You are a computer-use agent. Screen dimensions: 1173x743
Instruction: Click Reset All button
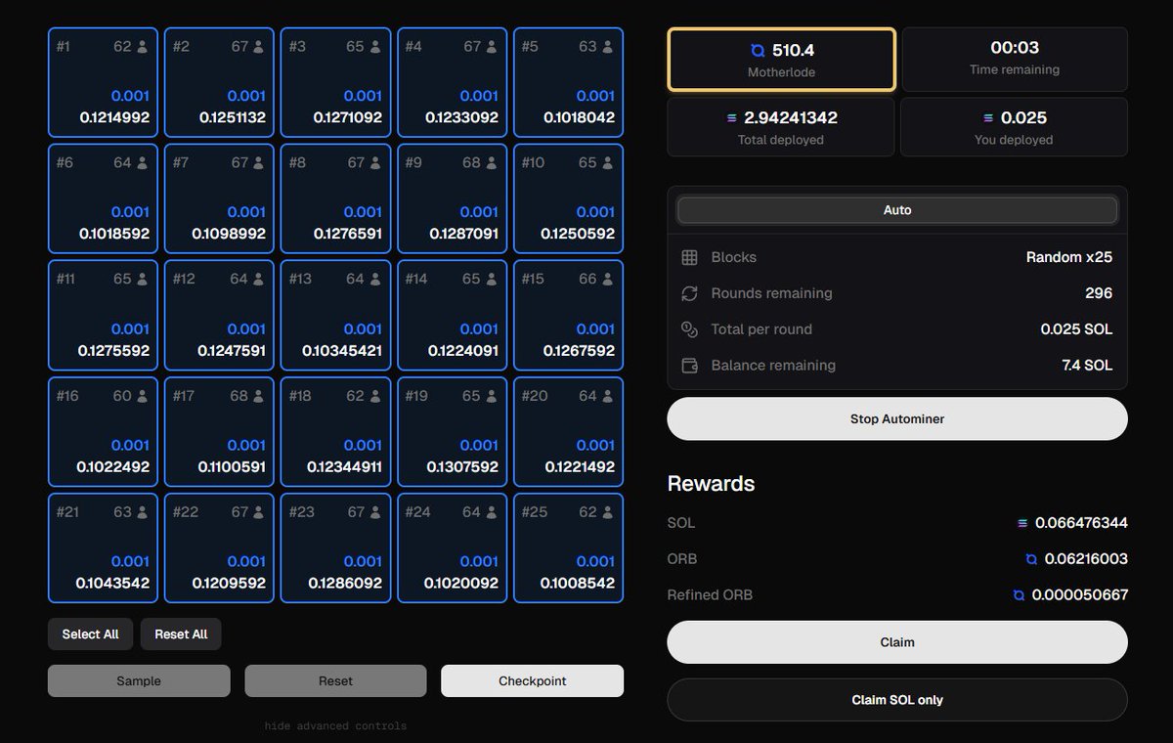[x=181, y=634]
